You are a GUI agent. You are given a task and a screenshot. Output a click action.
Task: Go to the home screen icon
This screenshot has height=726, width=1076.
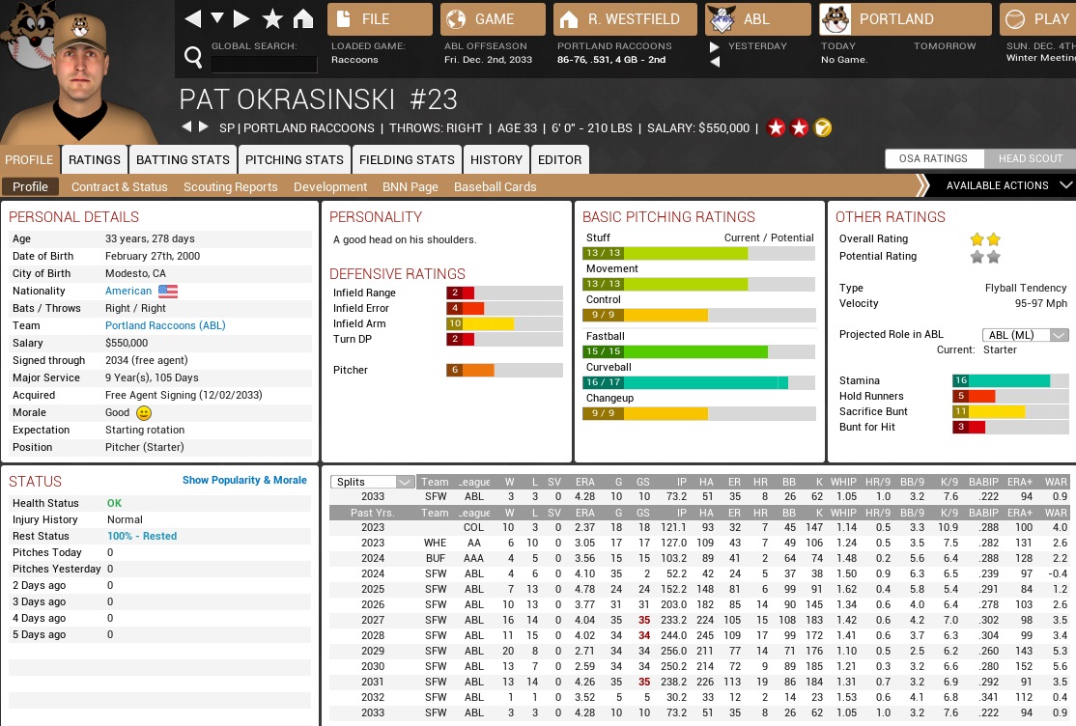tap(303, 19)
